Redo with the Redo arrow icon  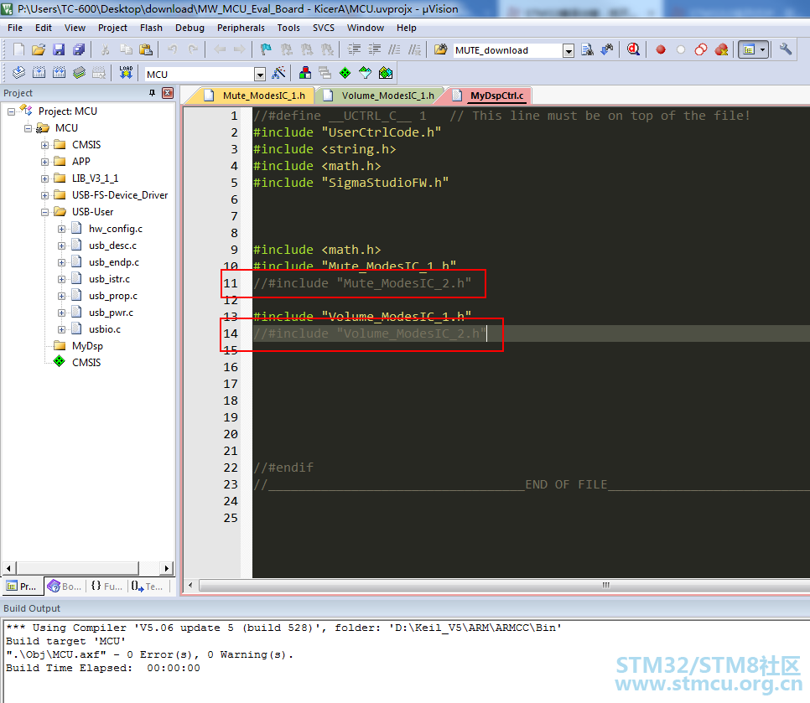click(193, 49)
